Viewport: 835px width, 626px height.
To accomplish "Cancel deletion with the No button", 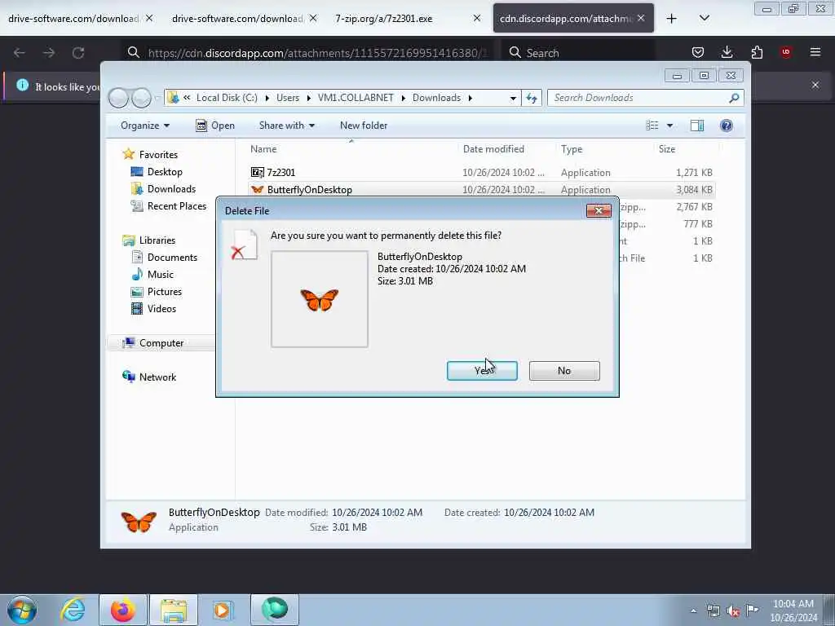I will point(564,371).
